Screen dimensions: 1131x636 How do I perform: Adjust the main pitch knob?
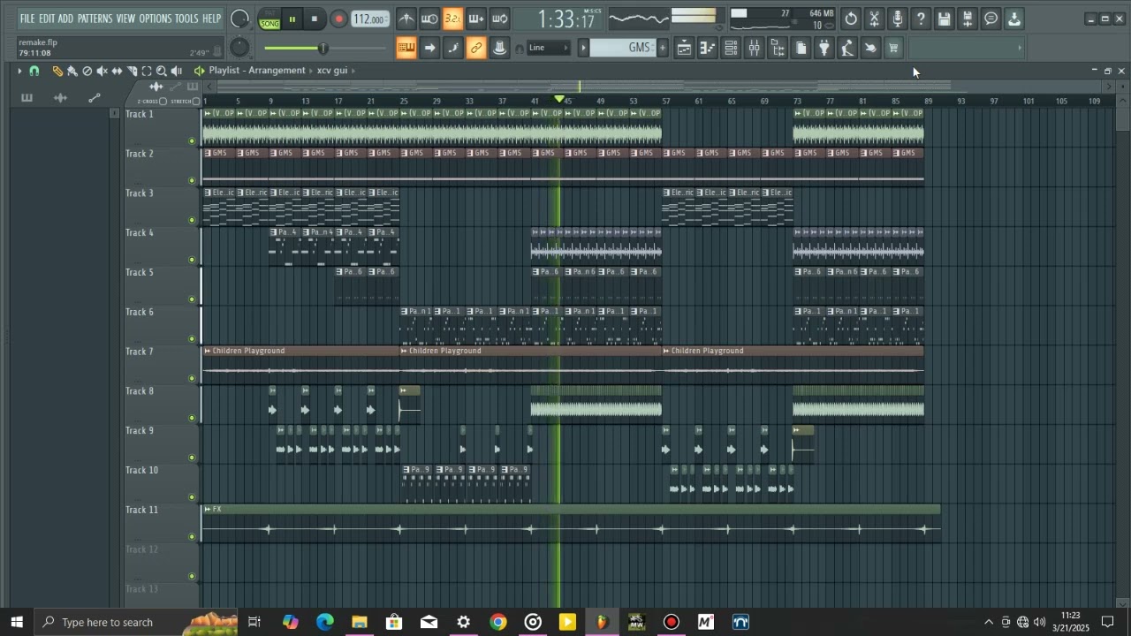(239, 48)
